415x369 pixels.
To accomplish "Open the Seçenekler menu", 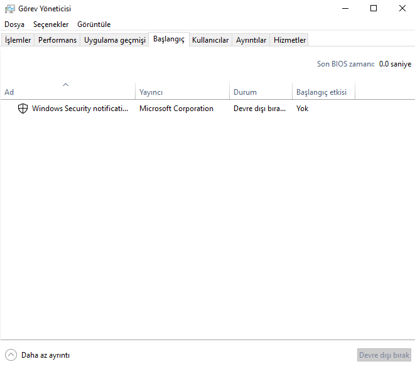I will coord(51,24).
